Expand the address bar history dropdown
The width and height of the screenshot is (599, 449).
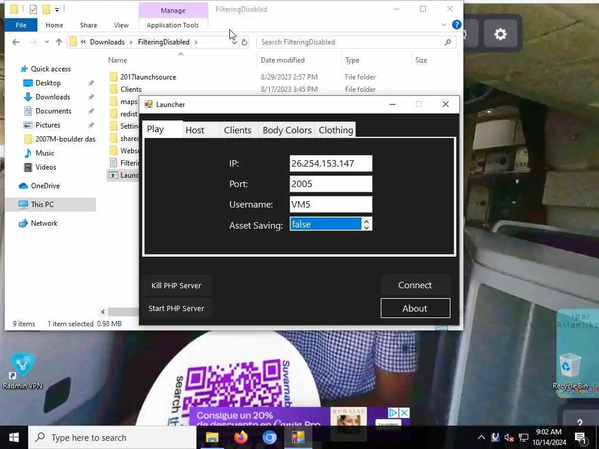(x=234, y=42)
